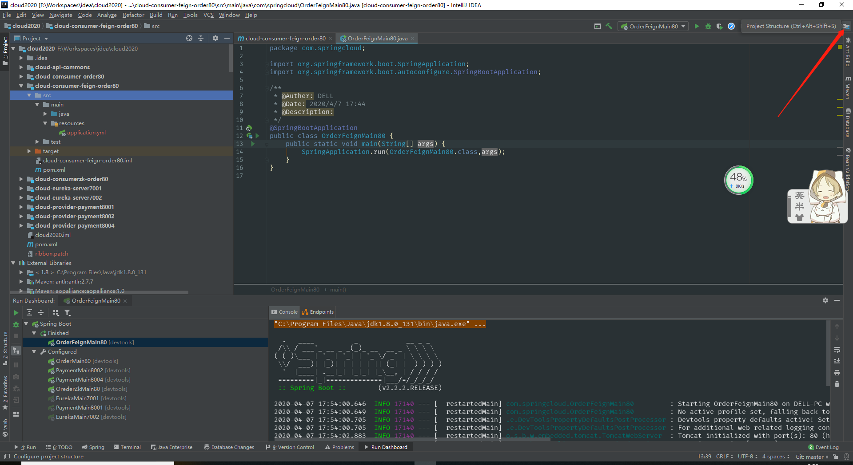Toggle read-only lock in status bar
The image size is (853, 465).
click(836, 457)
